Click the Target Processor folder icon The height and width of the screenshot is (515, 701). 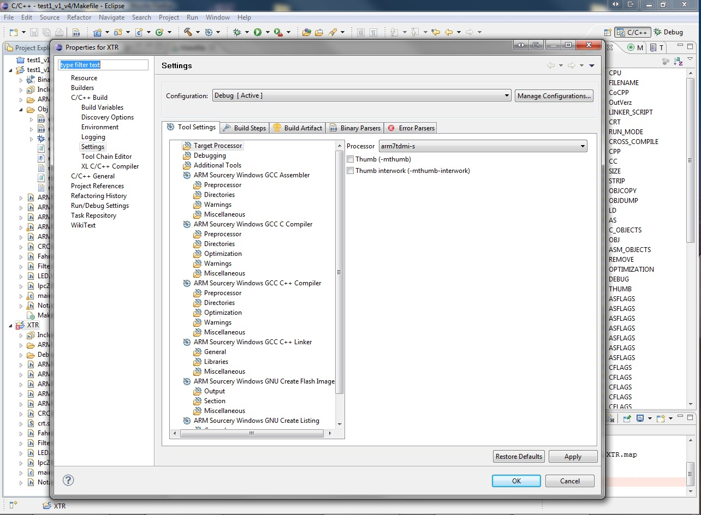[x=187, y=146]
